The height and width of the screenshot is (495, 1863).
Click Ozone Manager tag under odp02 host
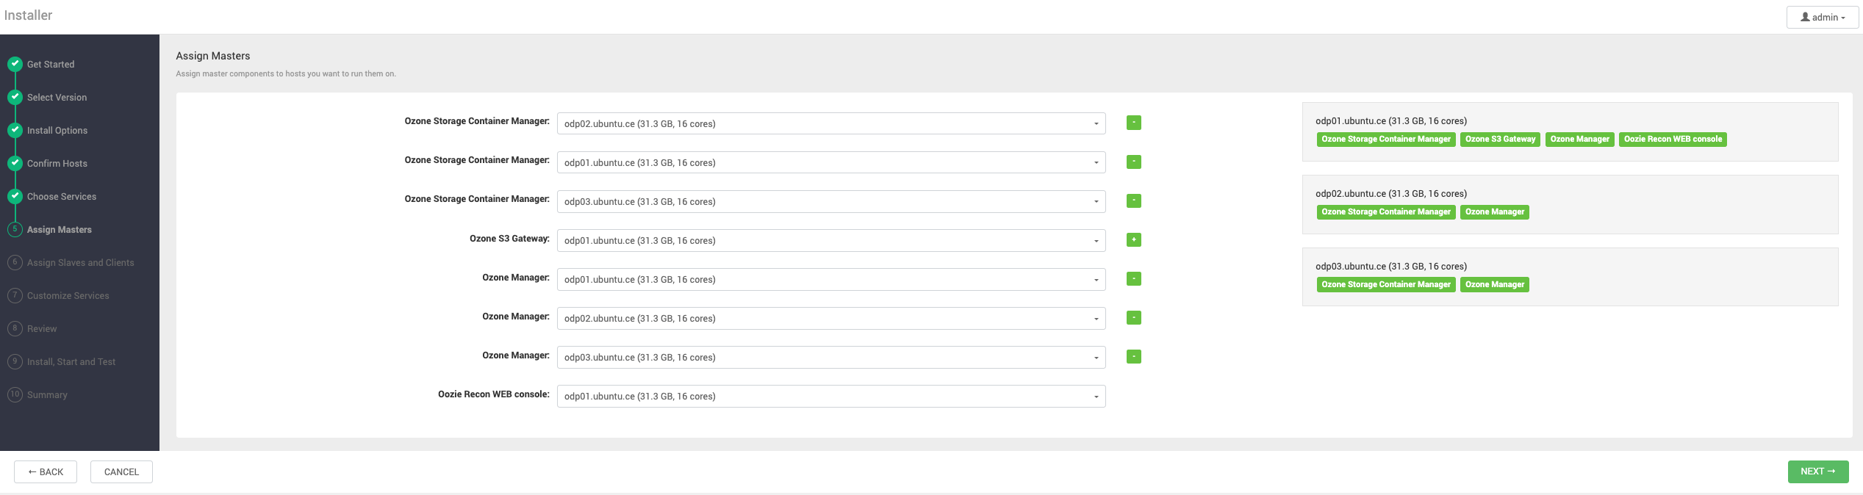1495,212
